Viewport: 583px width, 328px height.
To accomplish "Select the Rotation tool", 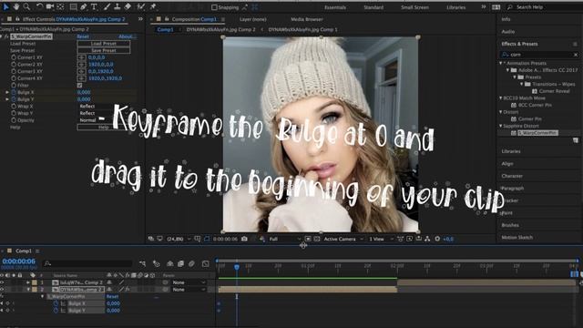I will [x=39, y=7].
